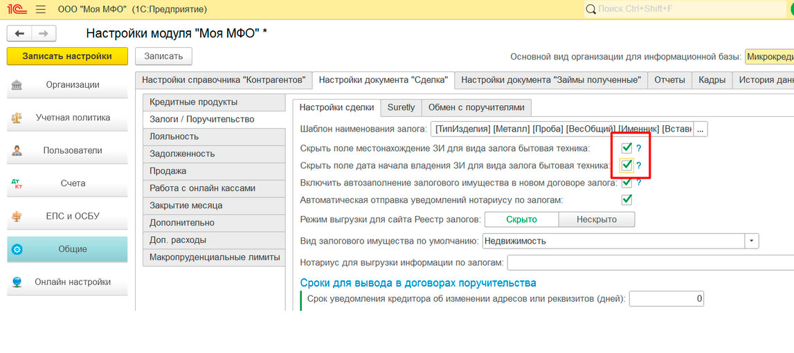
Task: Open Учетная политика scales icon
Action: click(x=16, y=118)
